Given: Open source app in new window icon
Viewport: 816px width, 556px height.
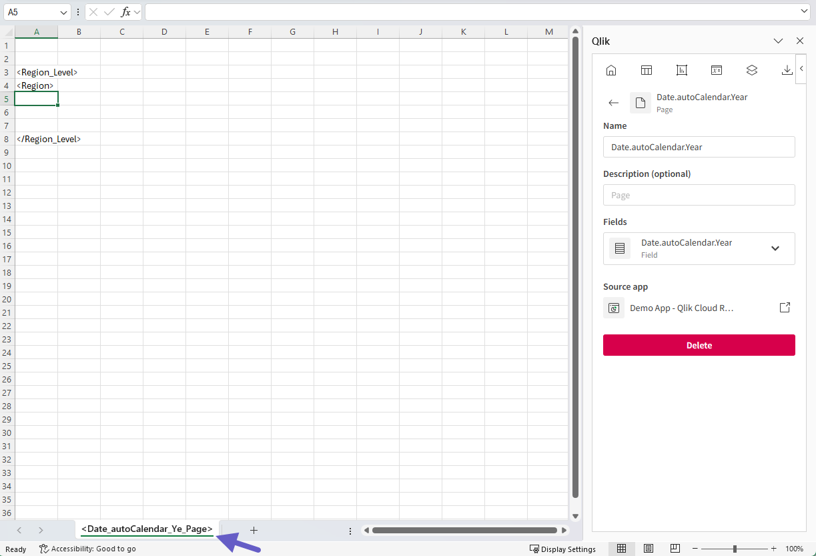Looking at the screenshot, I should [x=785, y=308].
